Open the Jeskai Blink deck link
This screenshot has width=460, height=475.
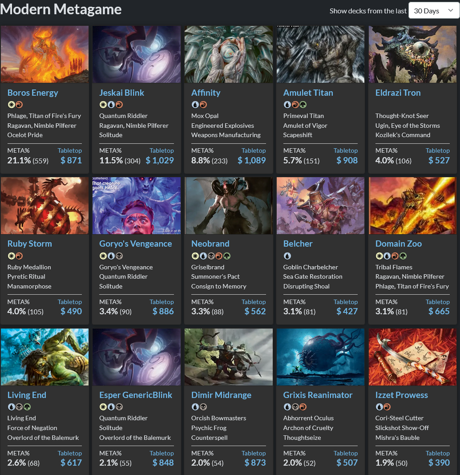121,93
